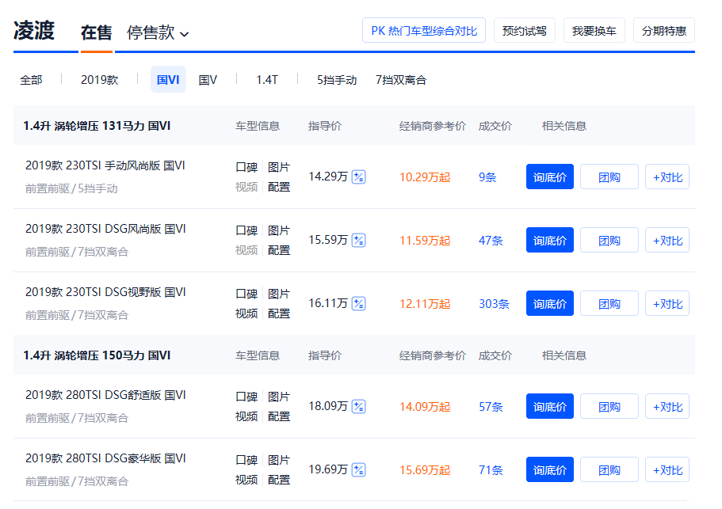Open 2019款 230TSI 手动风尚版 model link
722x509 pixels.
[x=105, y=165]
